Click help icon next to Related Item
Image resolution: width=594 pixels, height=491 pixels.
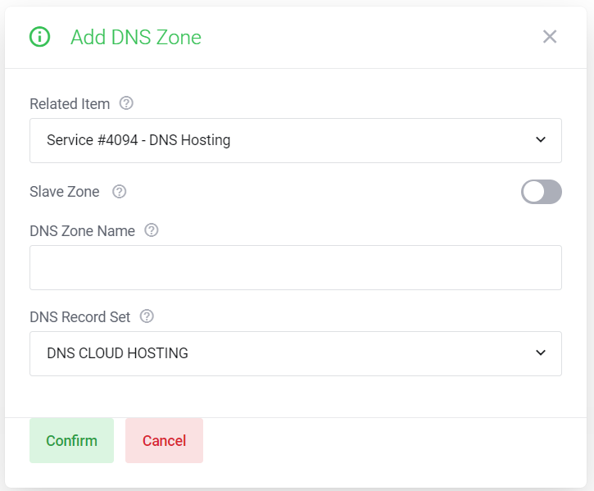pos(126,103)
